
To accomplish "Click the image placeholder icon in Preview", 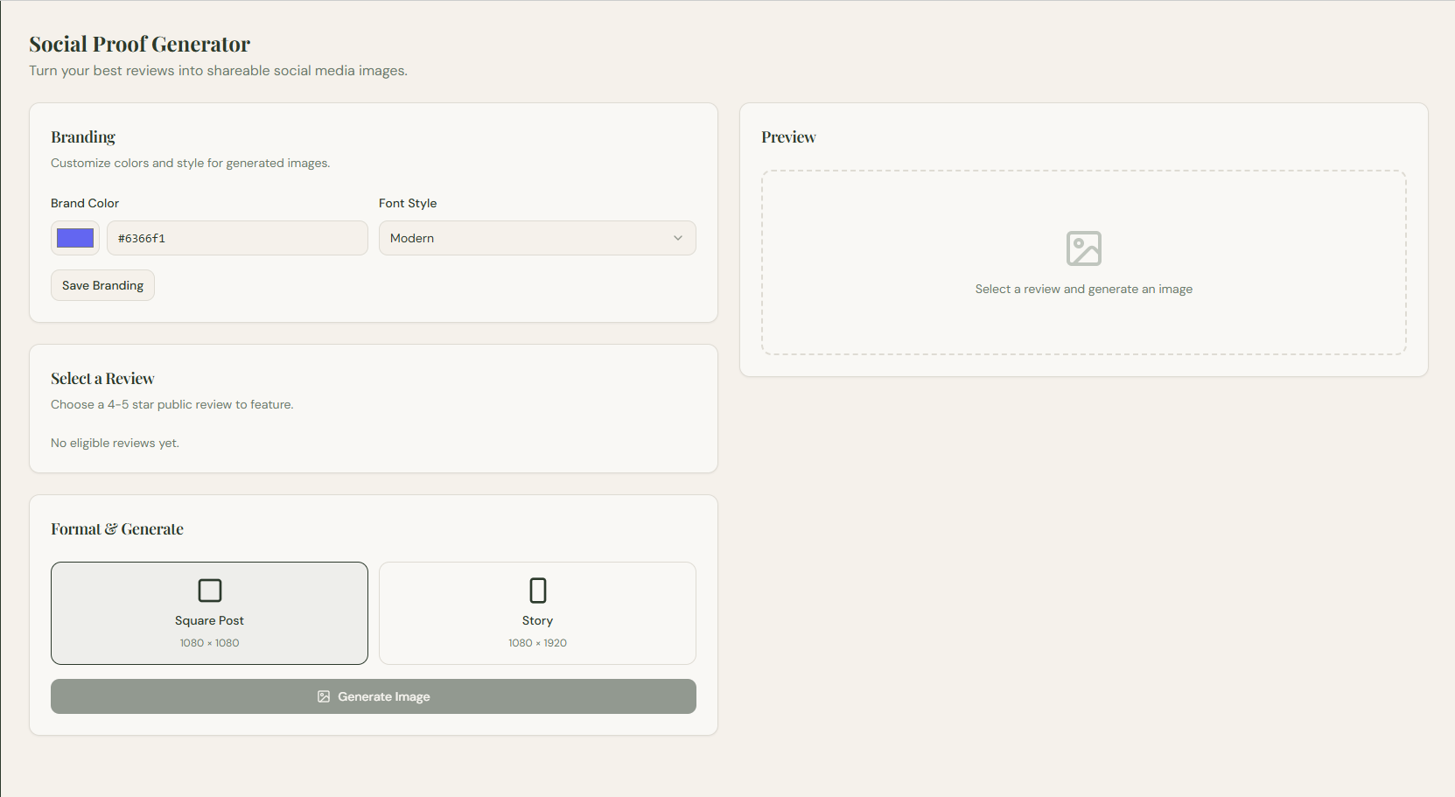I will click(1083, 248).
